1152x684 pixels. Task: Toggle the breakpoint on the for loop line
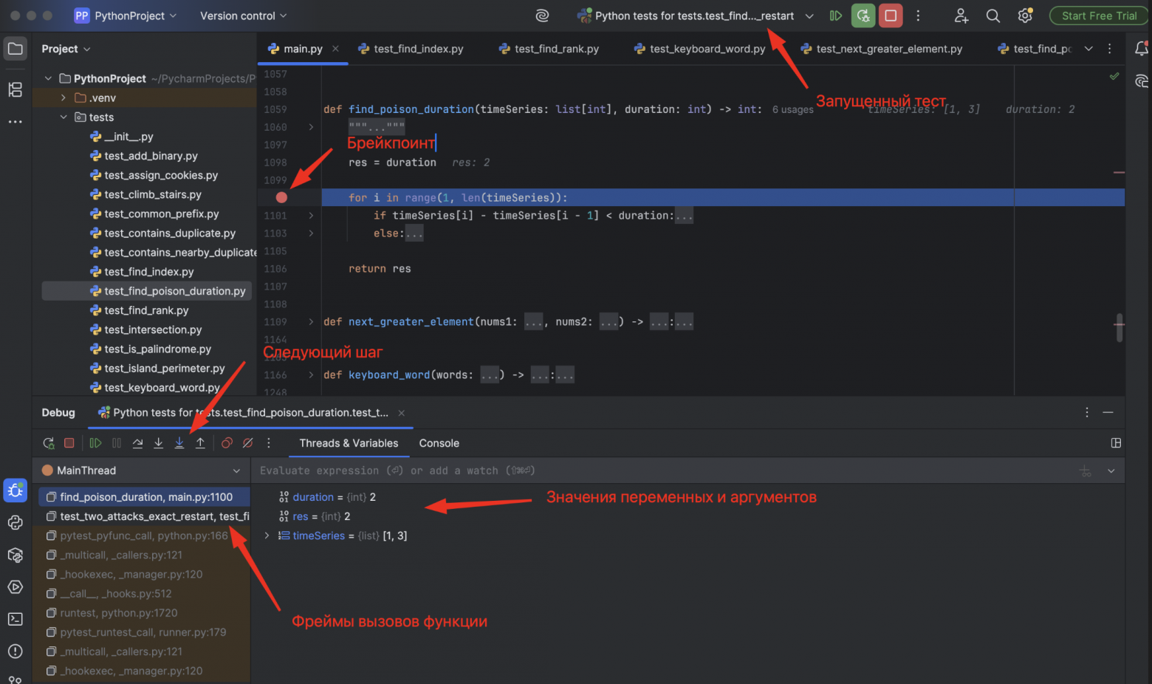click(281, 197)
